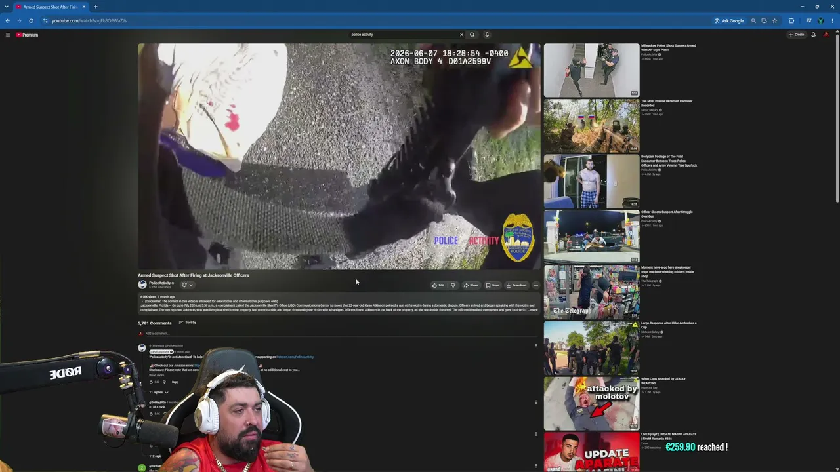840x472 pixels.
Task: Open the YouTube notifications bell
Action: (x=813, y=35)
